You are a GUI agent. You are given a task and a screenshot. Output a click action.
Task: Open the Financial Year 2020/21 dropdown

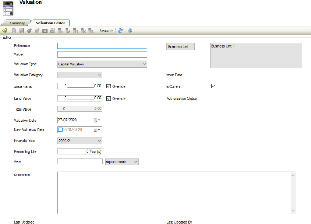click(x=99, y=141)
